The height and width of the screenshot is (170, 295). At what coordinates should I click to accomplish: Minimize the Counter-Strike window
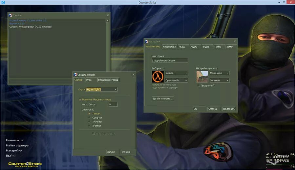(279, 2)
